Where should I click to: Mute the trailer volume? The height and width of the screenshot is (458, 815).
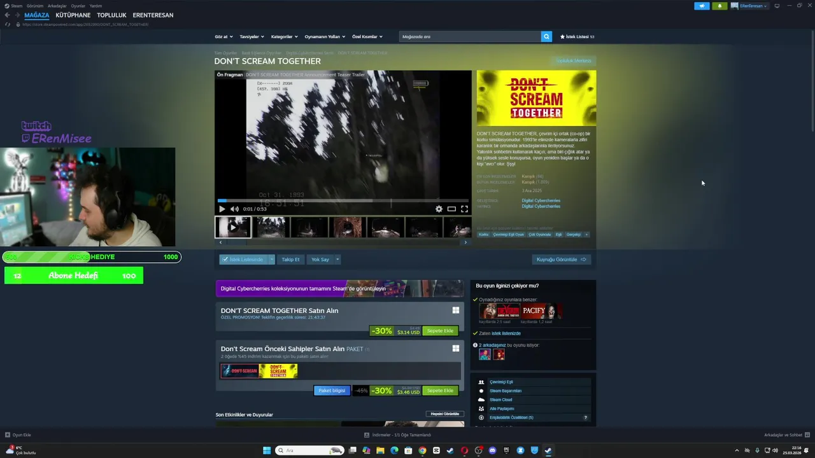[234, 209]
